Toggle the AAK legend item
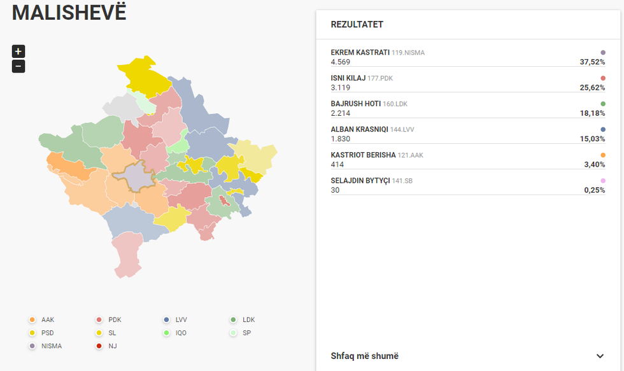Screen dimensions: 624x371 point(43,320)
